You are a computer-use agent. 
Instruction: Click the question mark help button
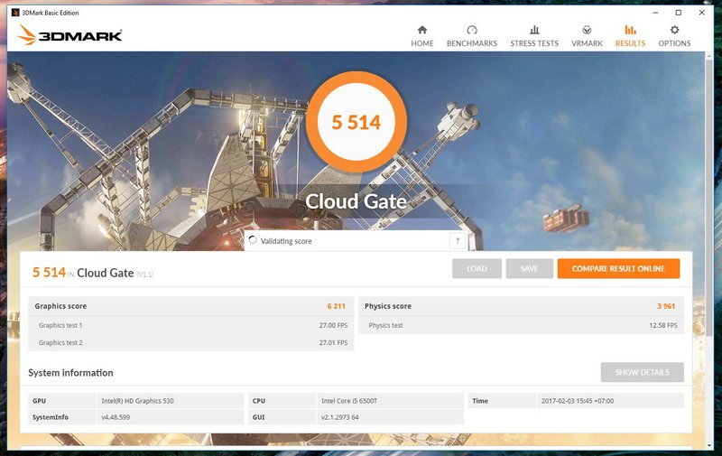458,241
